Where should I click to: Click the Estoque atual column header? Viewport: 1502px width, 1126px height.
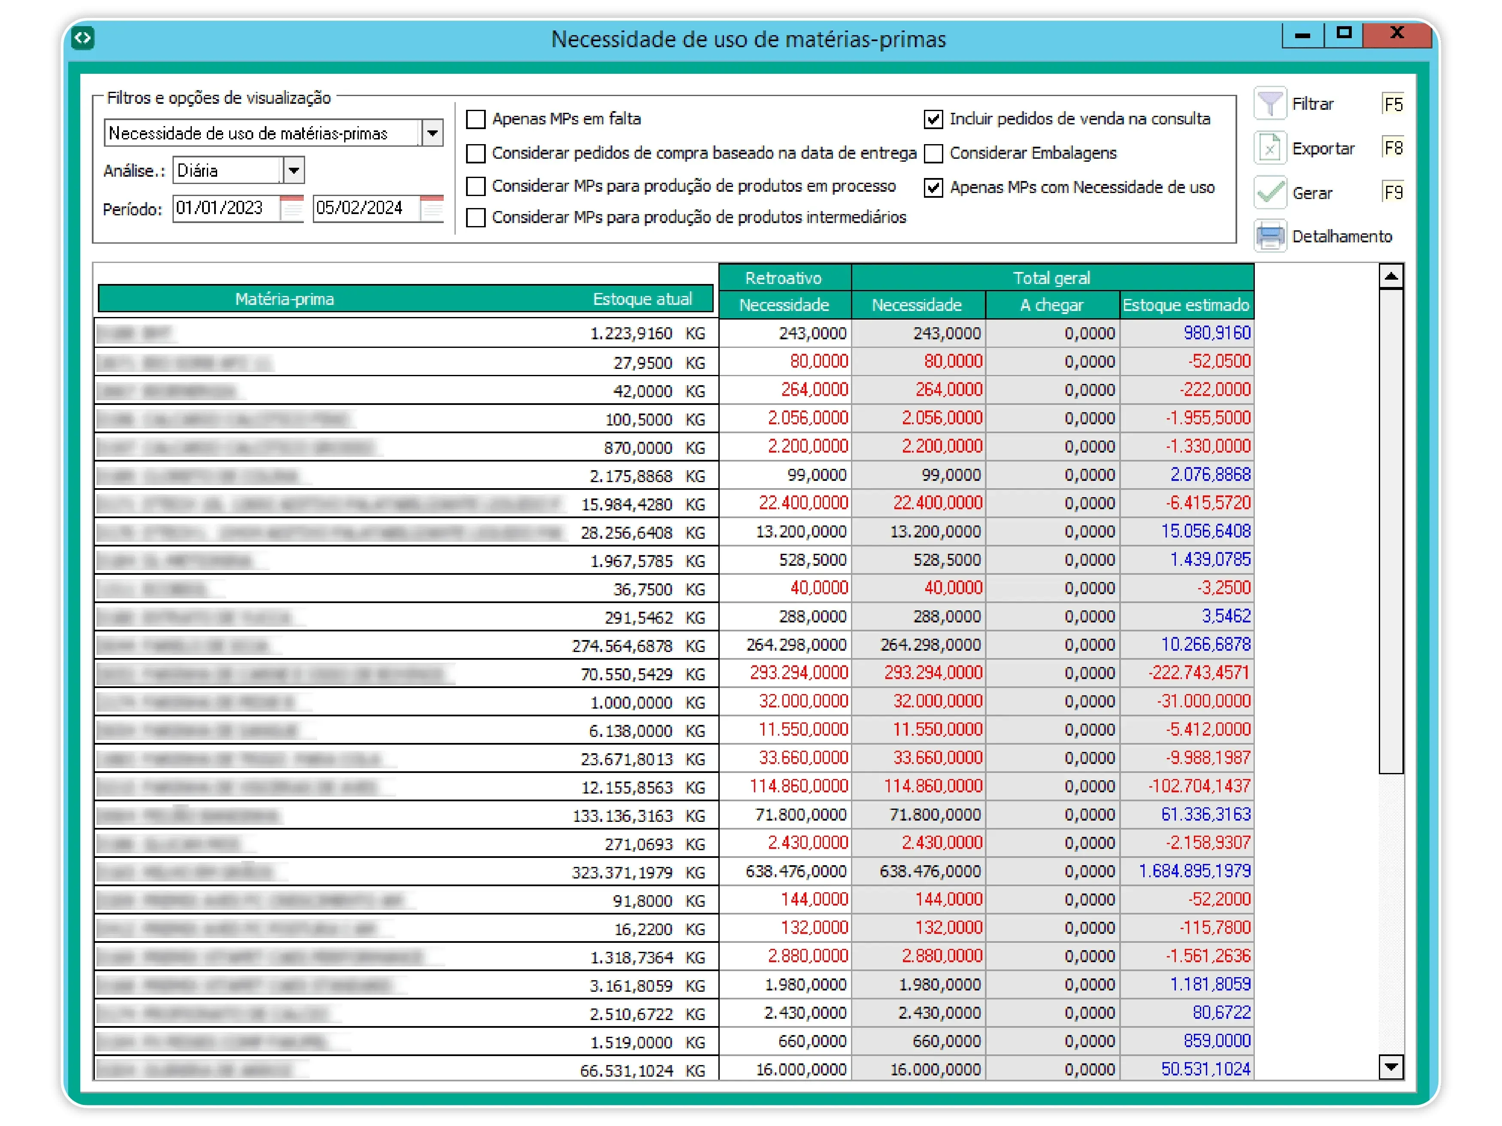(x=642, y=299)
